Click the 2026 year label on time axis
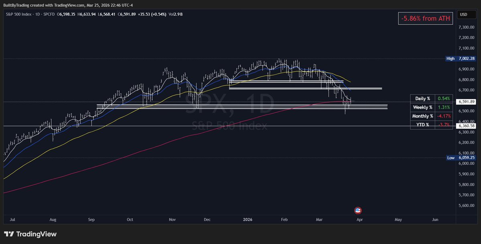 [247, 220]
